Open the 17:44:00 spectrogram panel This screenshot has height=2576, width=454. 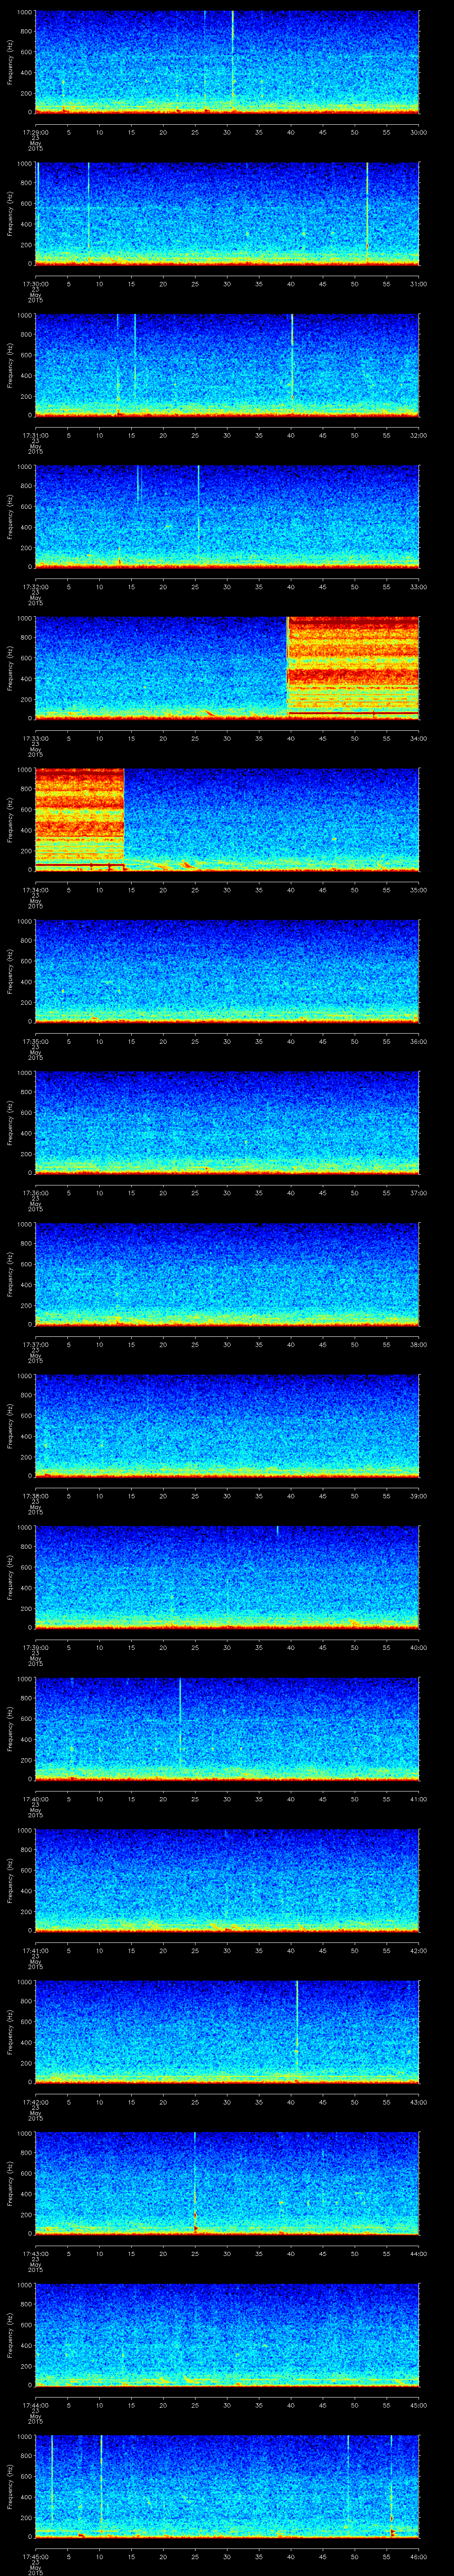click(227, 2334)
